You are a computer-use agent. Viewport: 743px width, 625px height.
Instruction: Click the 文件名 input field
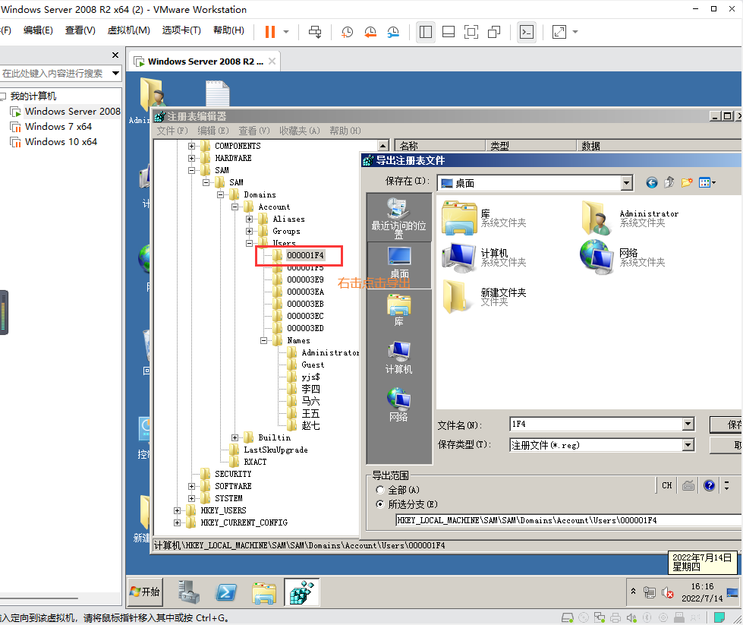click(x=596, y=424)
